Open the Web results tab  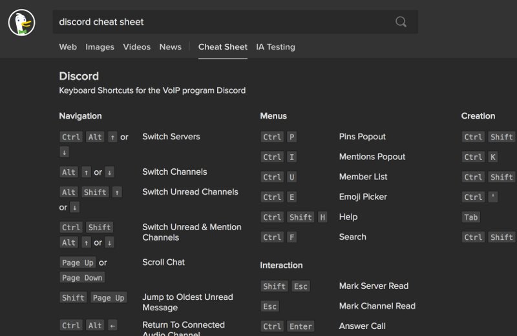click(68, 47)
